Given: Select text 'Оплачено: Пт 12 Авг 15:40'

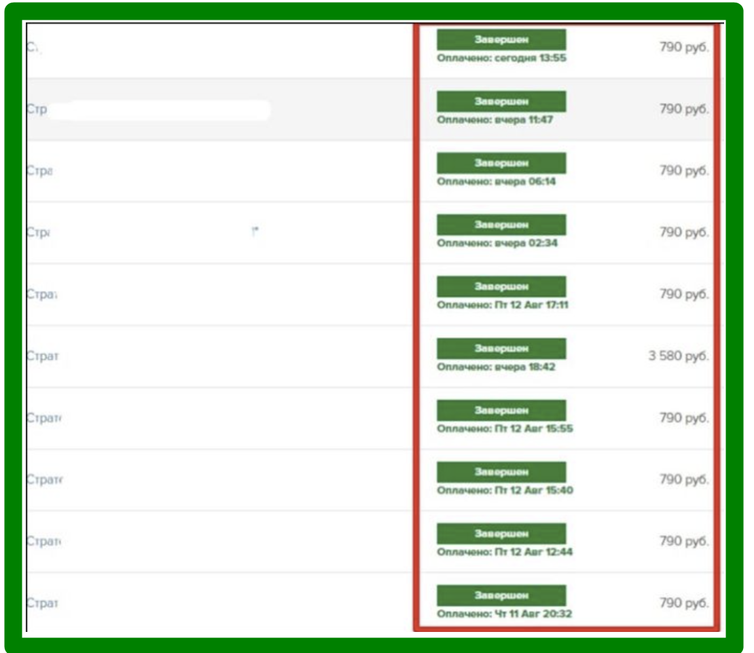Looking at the screenshot, I should click(x=505, y=491).
